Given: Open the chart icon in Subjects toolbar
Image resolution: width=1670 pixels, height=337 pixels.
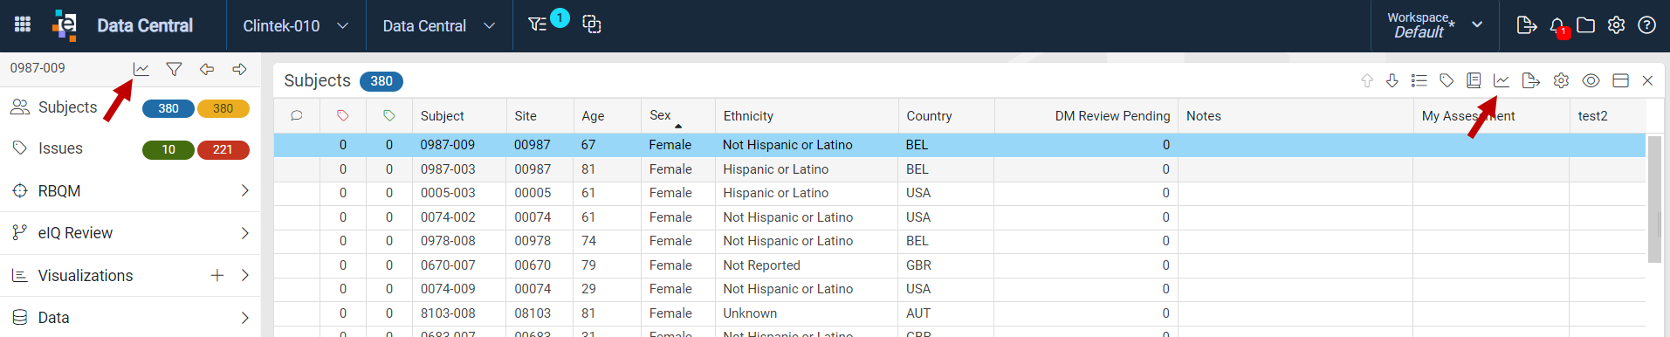Looking at the screenshot, I should [x=1502, y=80].
